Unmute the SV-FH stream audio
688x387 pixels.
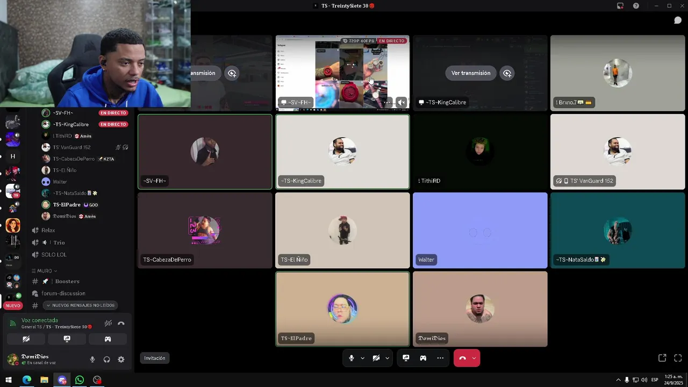point(401,102)
